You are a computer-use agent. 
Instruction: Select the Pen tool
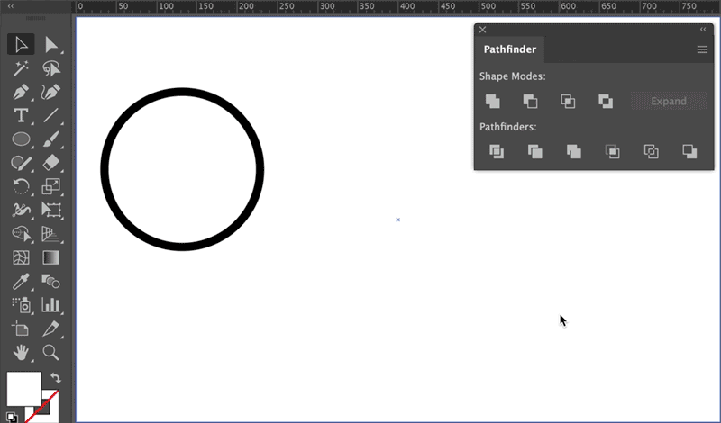pyautogui.click(x=21, y=92)
